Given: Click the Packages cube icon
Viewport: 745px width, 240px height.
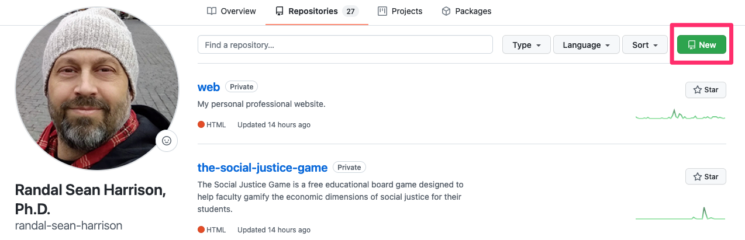Looking at the screenshot, I should click(x=446, y=11).
